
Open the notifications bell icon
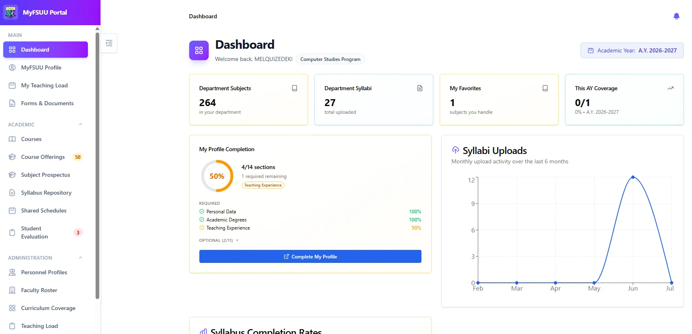click(x=677, y=16)
